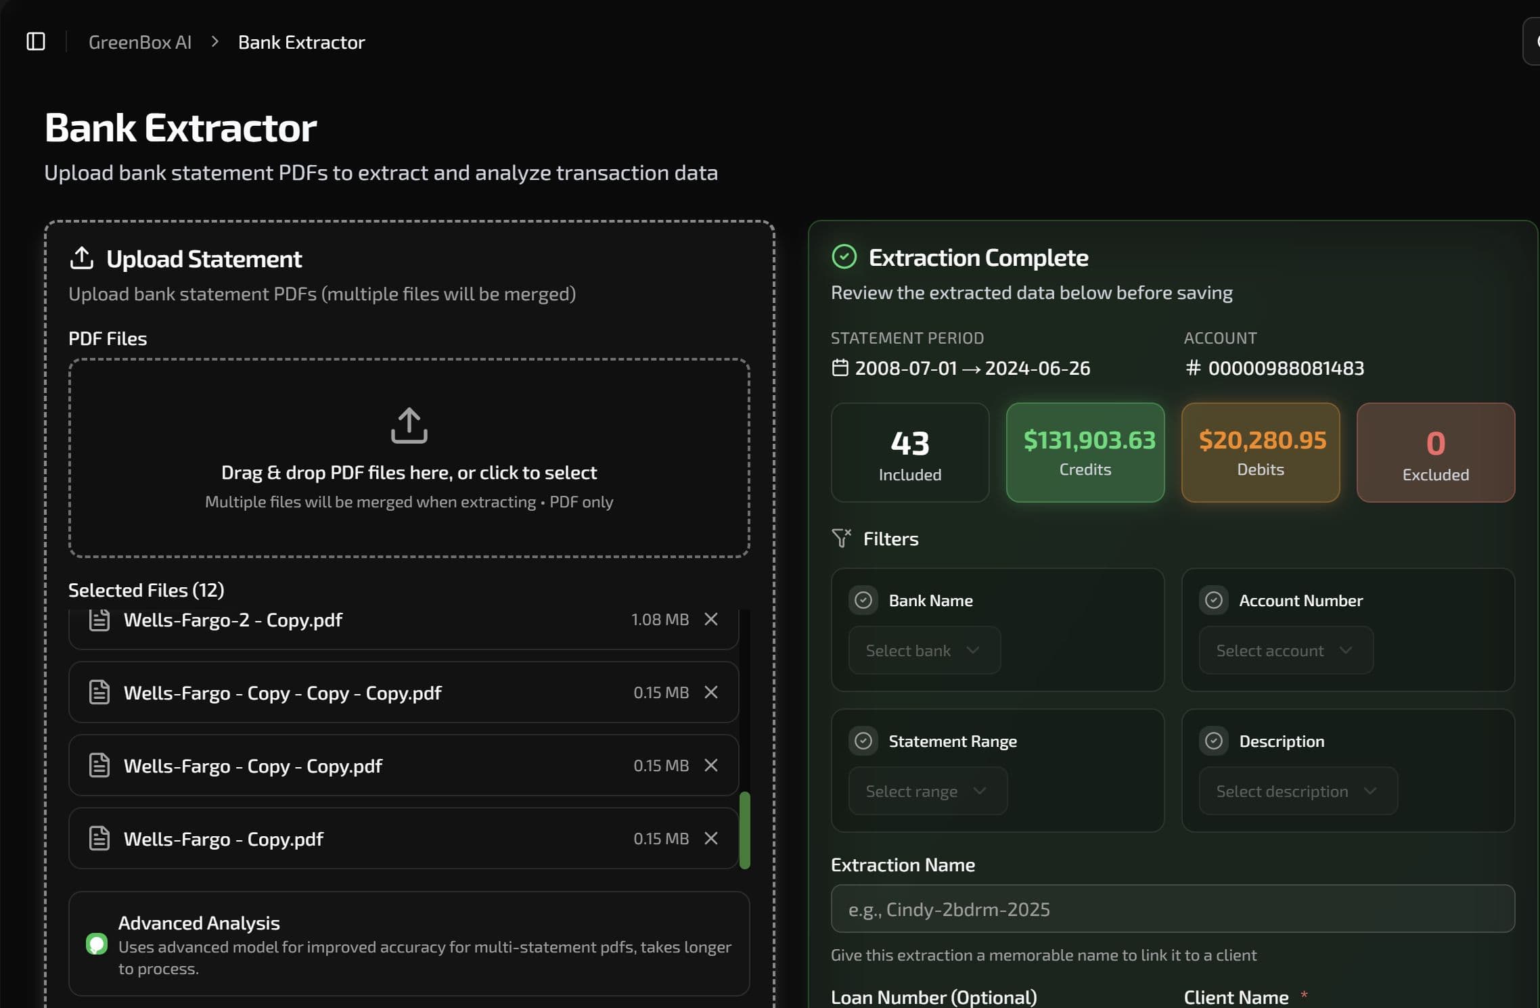
Task: Select the $20,280.95 Debits card
Action: tap(1261, 453)
